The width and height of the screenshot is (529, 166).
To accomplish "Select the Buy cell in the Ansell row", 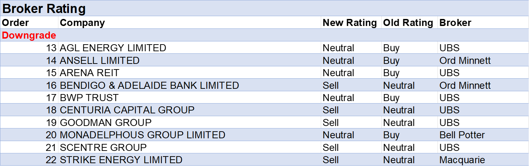I will [391, 61].
